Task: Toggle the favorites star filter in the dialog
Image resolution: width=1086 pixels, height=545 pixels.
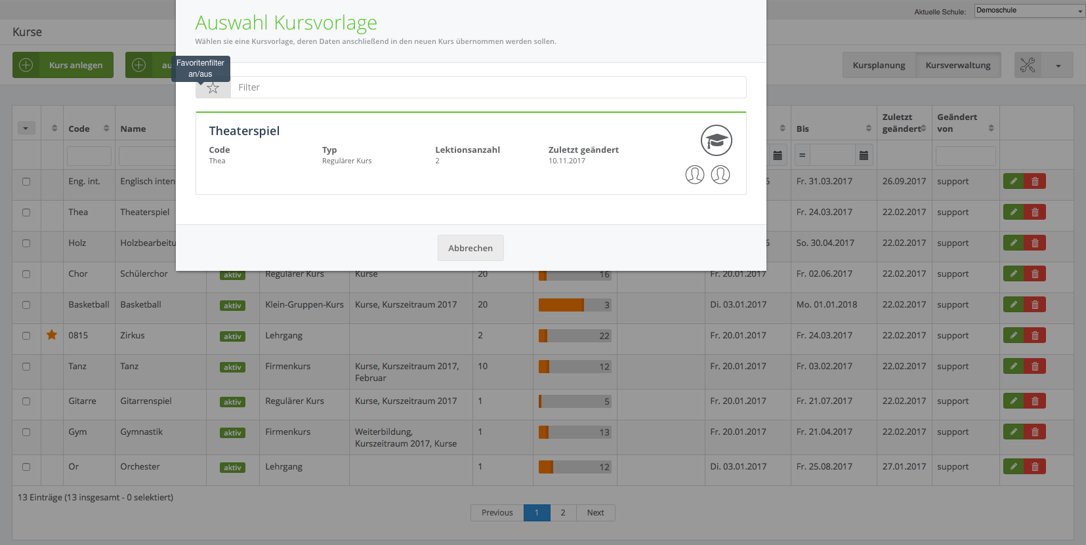Action: pos(213,88)
